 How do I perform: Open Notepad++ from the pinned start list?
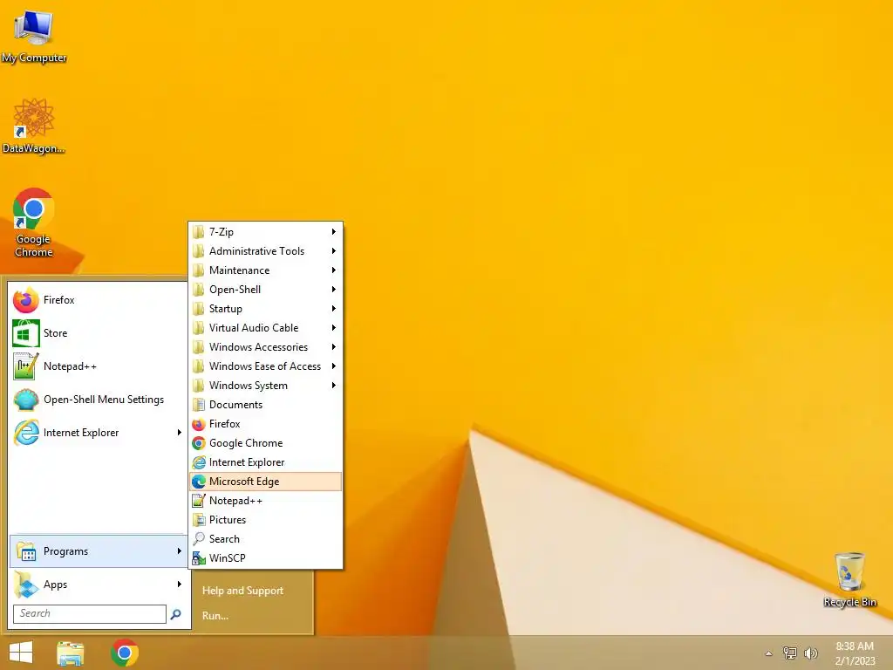tap(98, 366)
